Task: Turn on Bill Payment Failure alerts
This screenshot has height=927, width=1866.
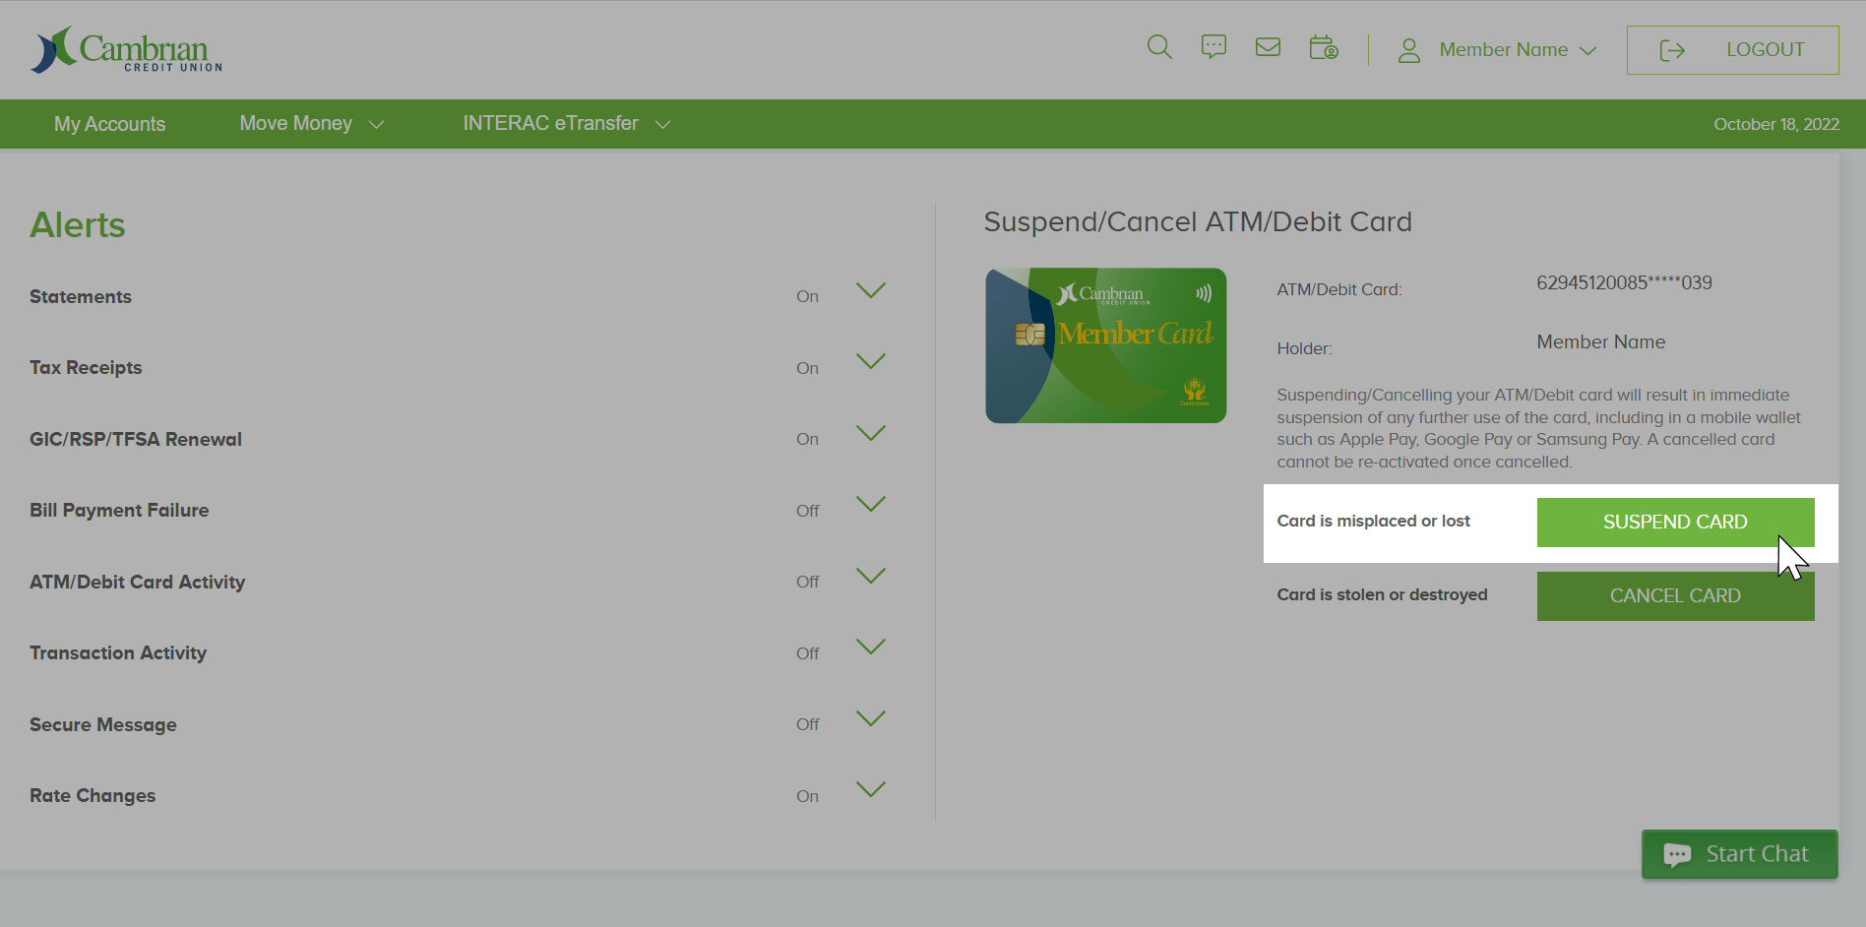Action: pos(807,510)
